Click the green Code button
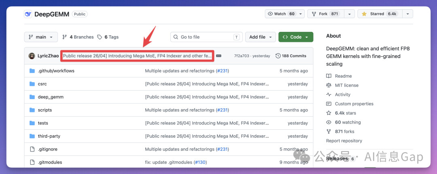 pyautogui.click(x=295, y=37)
